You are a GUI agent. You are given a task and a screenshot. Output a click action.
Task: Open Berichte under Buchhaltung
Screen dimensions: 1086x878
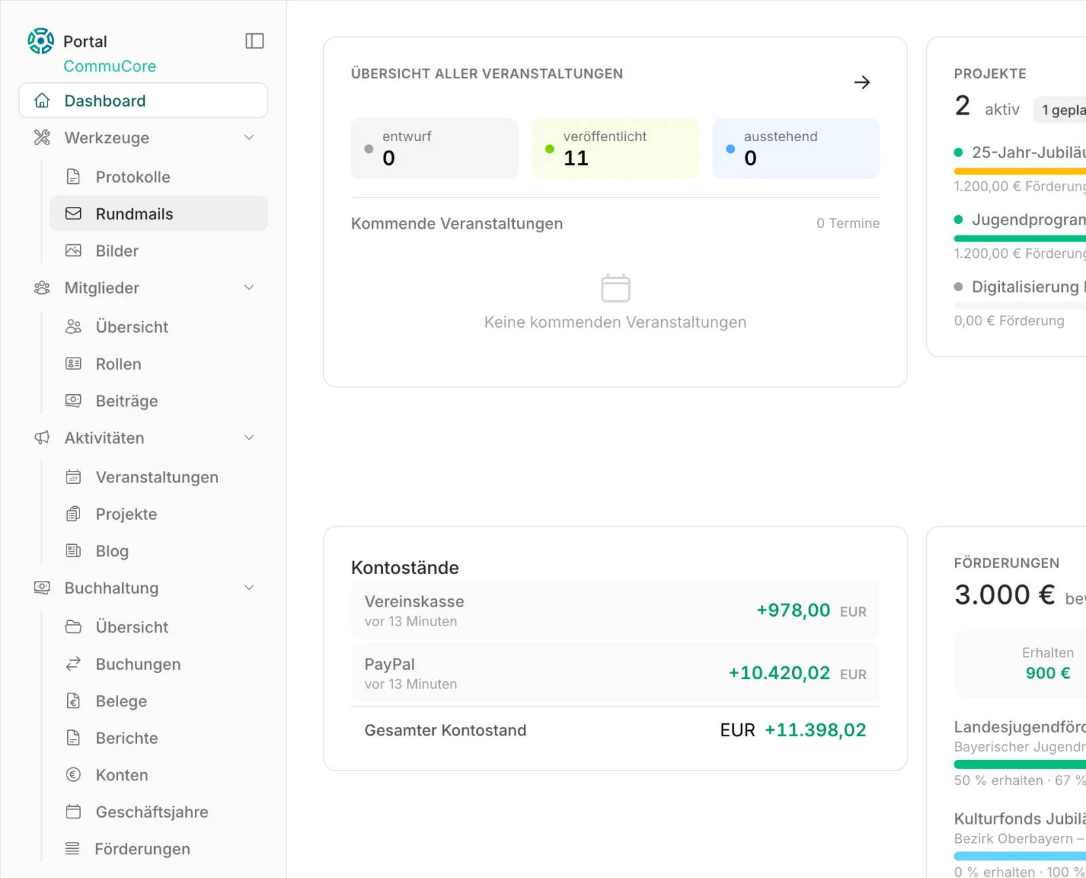159,738
